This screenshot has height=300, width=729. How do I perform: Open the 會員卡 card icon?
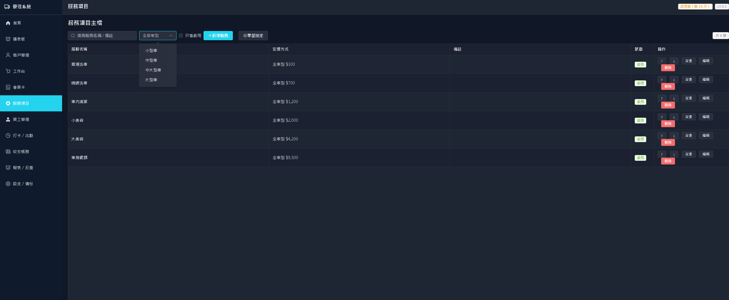click(x=8, y=87)
